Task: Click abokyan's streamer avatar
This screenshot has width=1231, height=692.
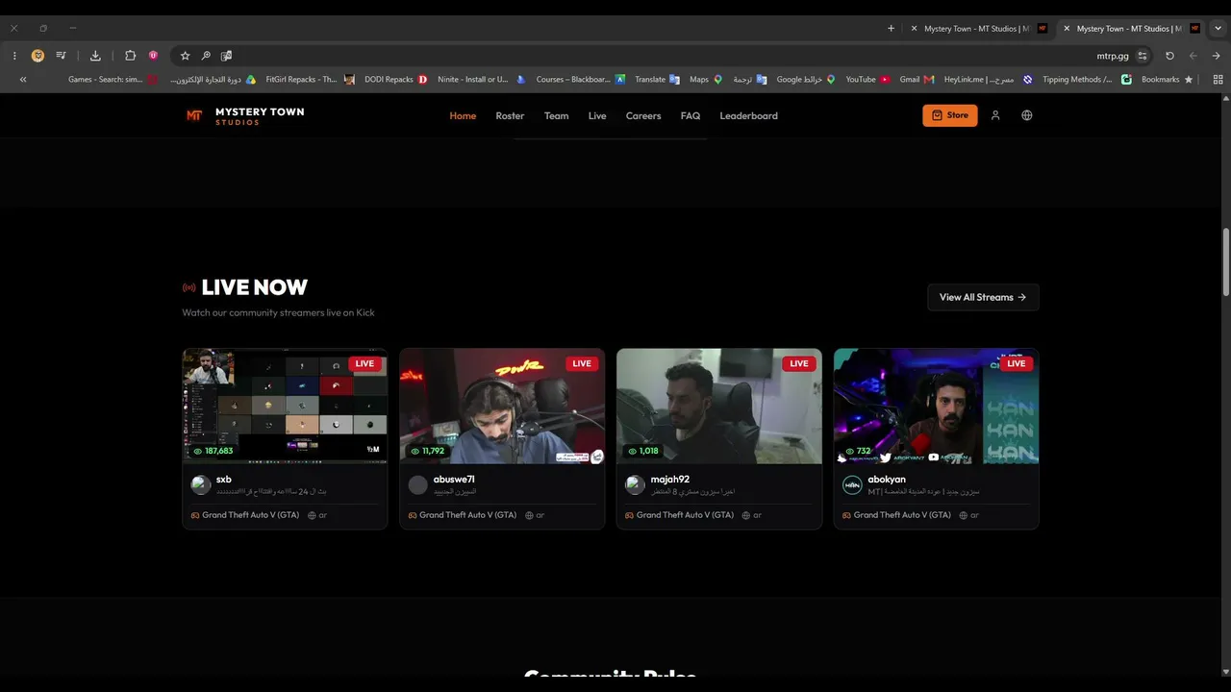Action: 852,484
